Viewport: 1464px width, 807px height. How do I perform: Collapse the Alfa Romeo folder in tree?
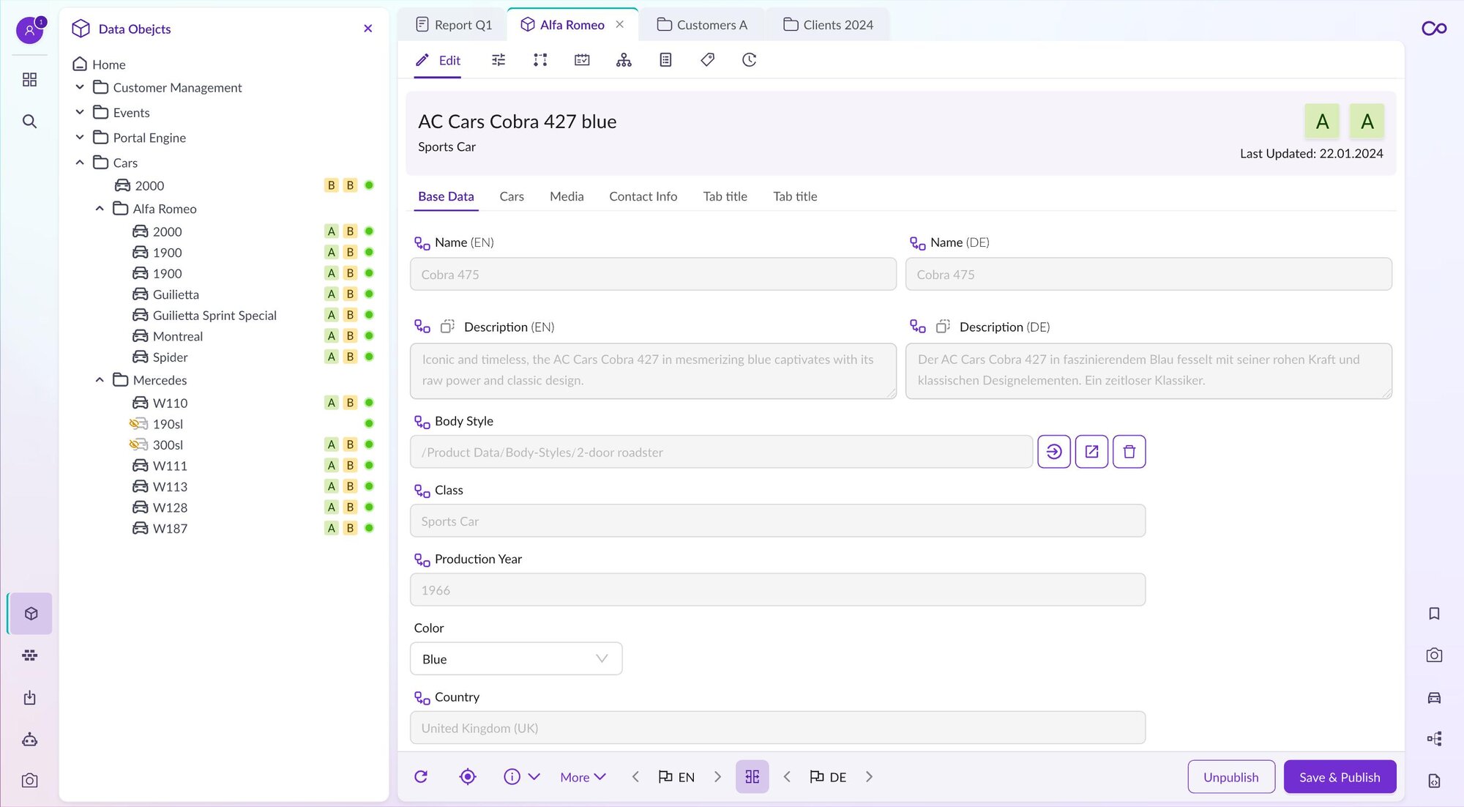tap(100, 209)
